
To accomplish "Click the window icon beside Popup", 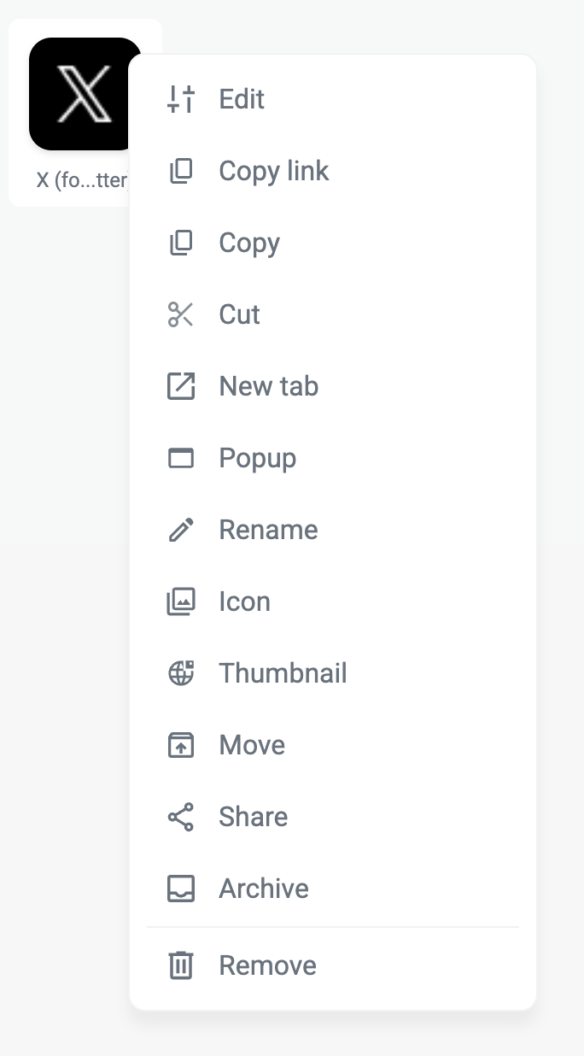I will pos(181,459).
